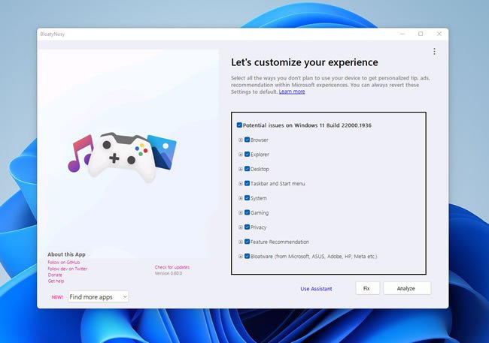This screenshot has width=489, height=343.
Task: Expand the Desktop tree node
Action: click(241, 170)
